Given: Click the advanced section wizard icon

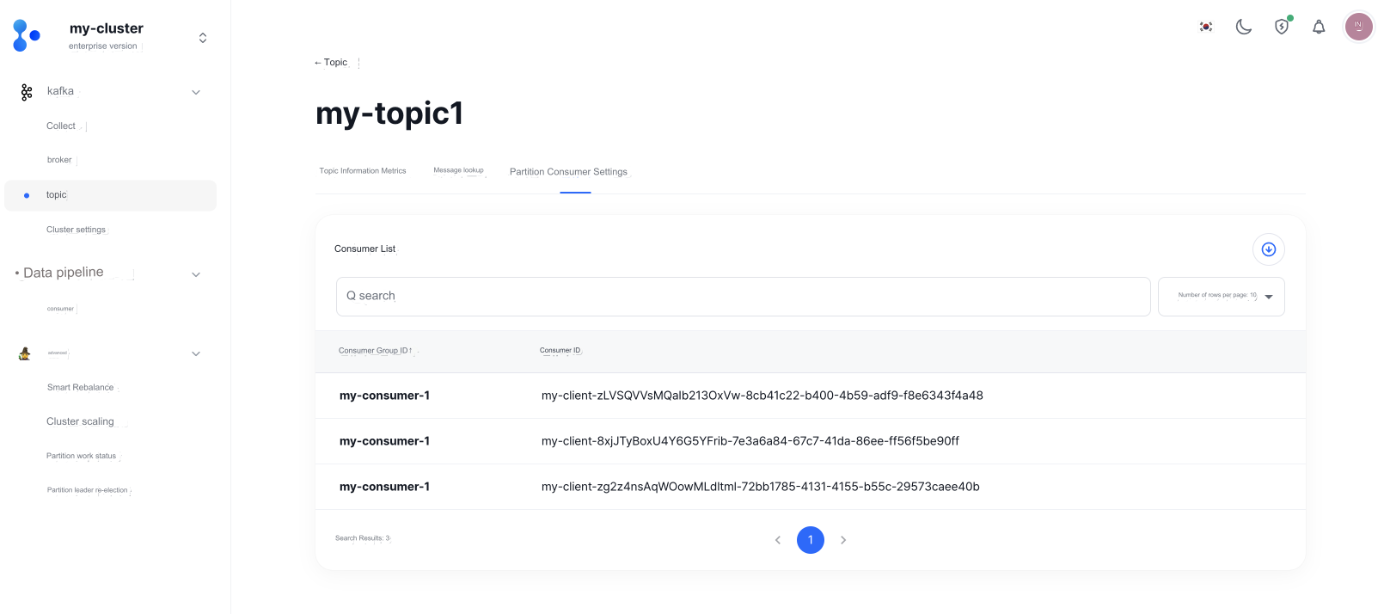Looking at the screenshot, I should (x=25, y=353).
